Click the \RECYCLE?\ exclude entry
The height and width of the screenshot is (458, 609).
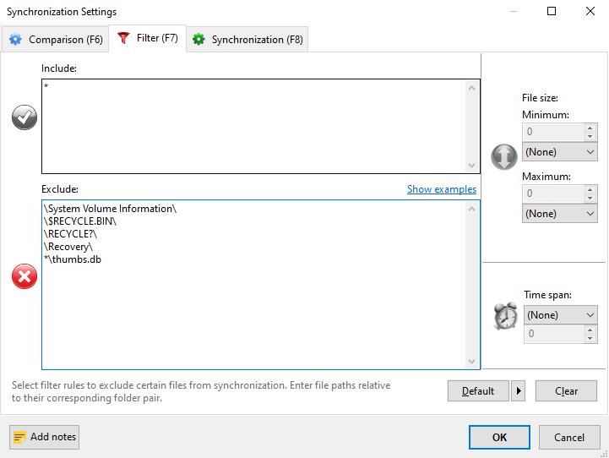70,234
